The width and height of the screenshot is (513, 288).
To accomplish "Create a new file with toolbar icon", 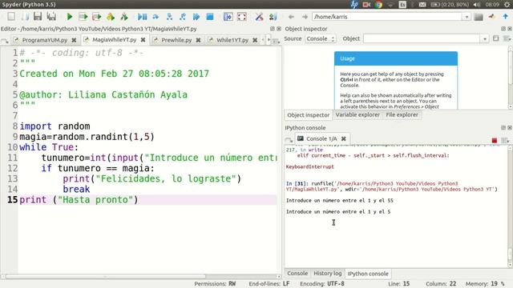I will [11, 16].
